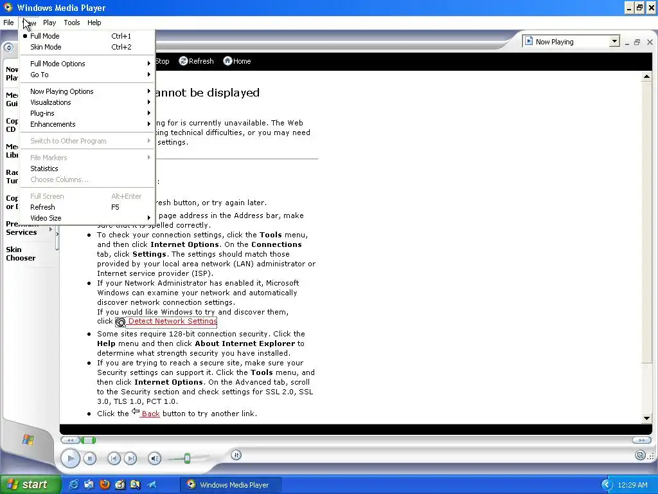Open the Now Playing dropdown list
658x494 pixels.
[614, 41]
